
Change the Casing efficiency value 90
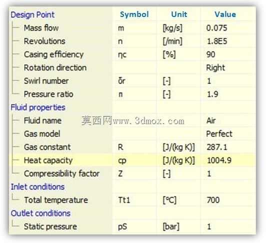tap(210, 54)
